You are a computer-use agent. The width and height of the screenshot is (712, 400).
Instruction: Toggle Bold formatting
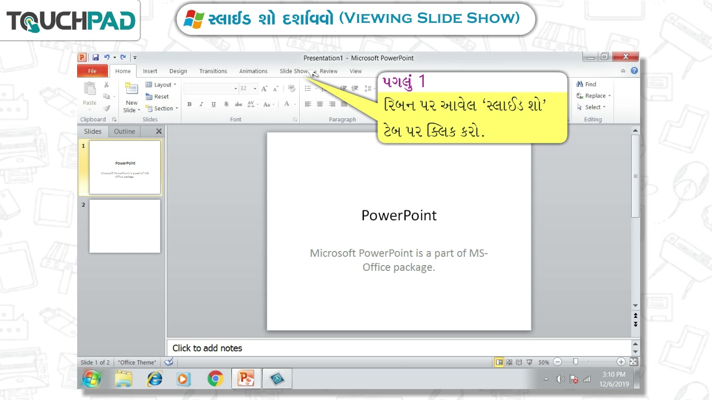pos(189,104)
